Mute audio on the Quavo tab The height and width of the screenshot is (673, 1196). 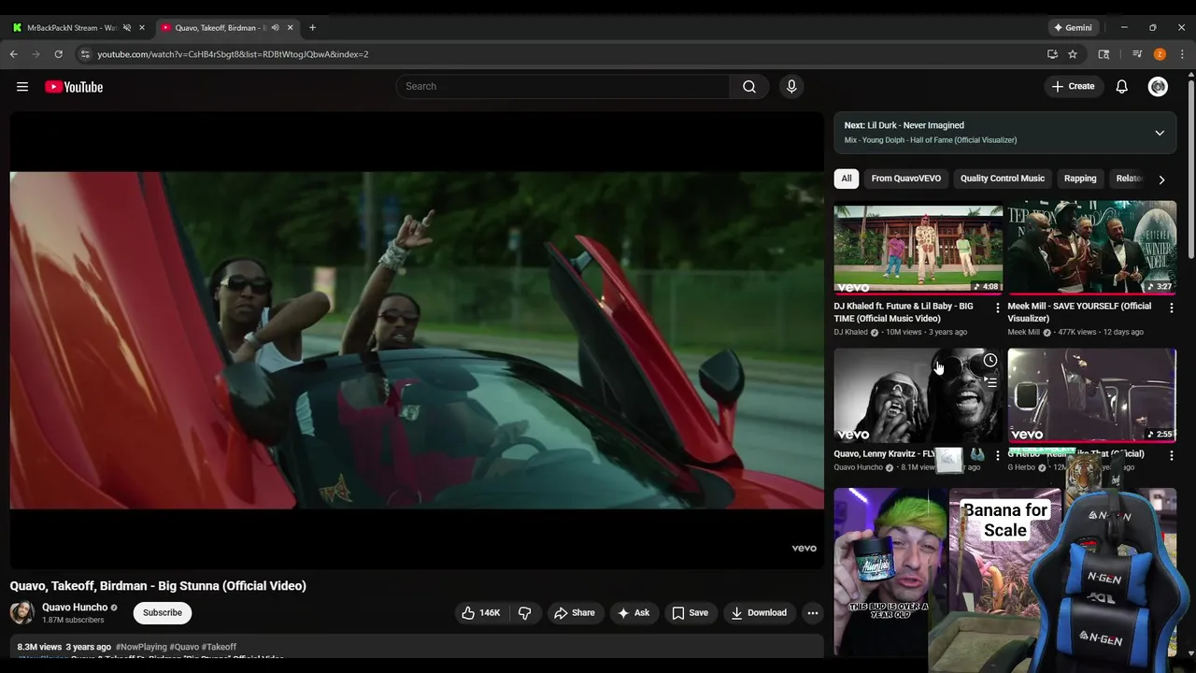click(x=275, y=28)
